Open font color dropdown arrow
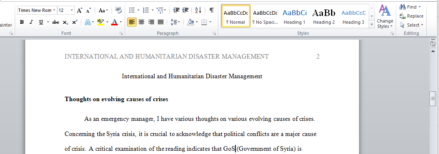Image resolution: width=439 pixels, height=154 pixels. [121, 22]
